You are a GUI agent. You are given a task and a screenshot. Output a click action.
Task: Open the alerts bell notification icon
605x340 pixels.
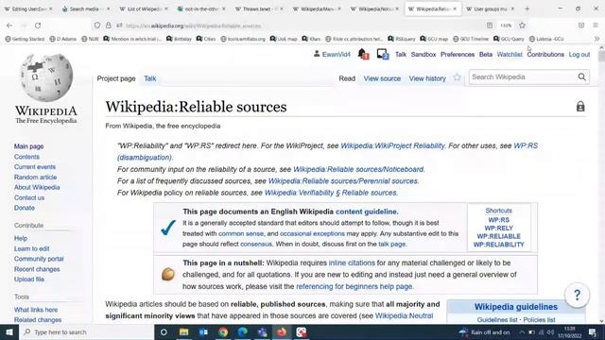tap(362, 54)
